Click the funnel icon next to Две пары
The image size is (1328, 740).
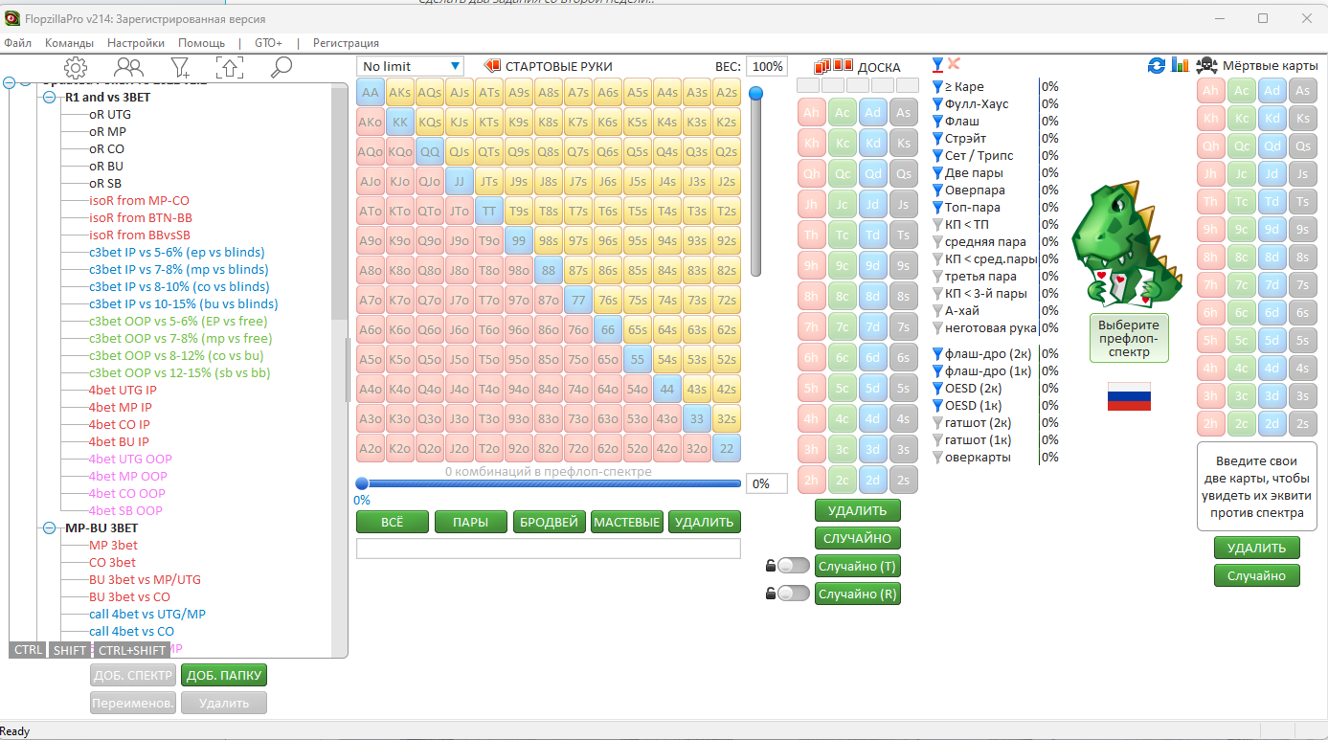point(937,173)
